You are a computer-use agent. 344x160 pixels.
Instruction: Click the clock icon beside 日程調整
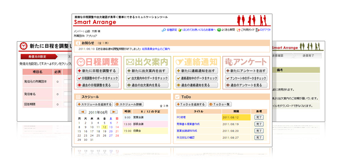point(81,62)
